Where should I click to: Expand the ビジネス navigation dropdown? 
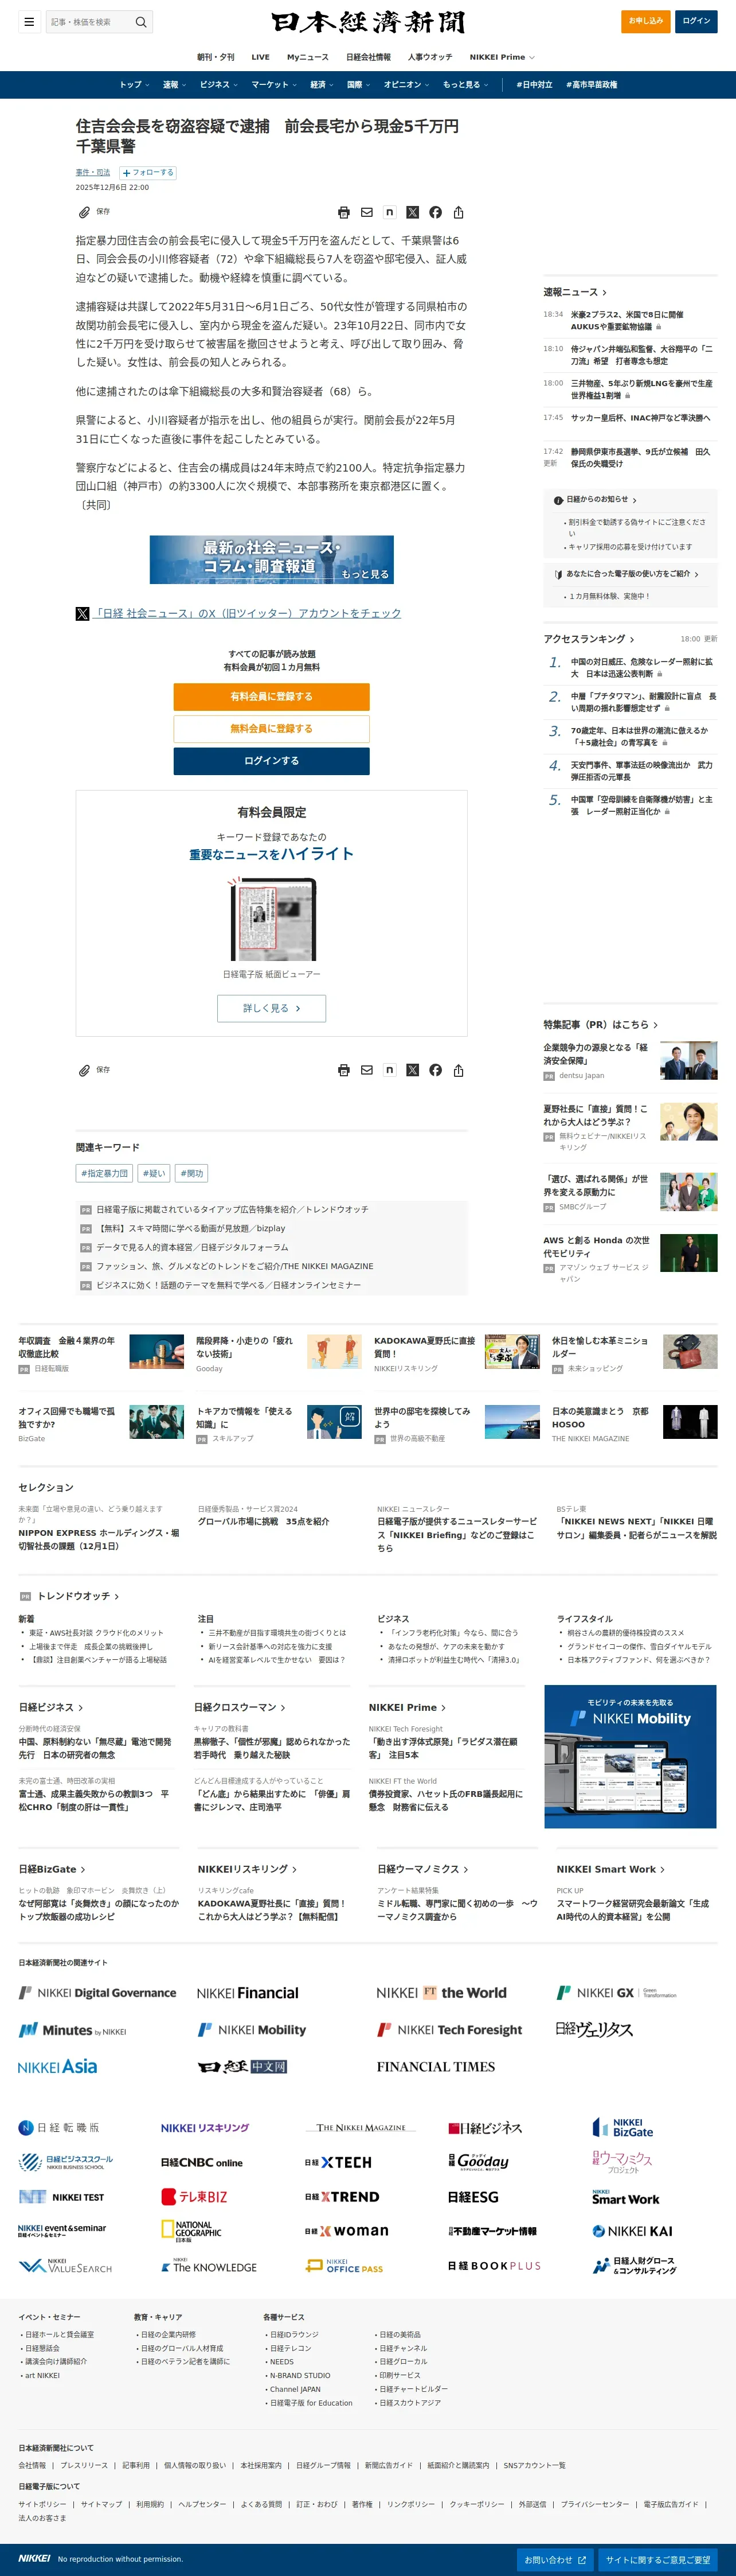219,85
